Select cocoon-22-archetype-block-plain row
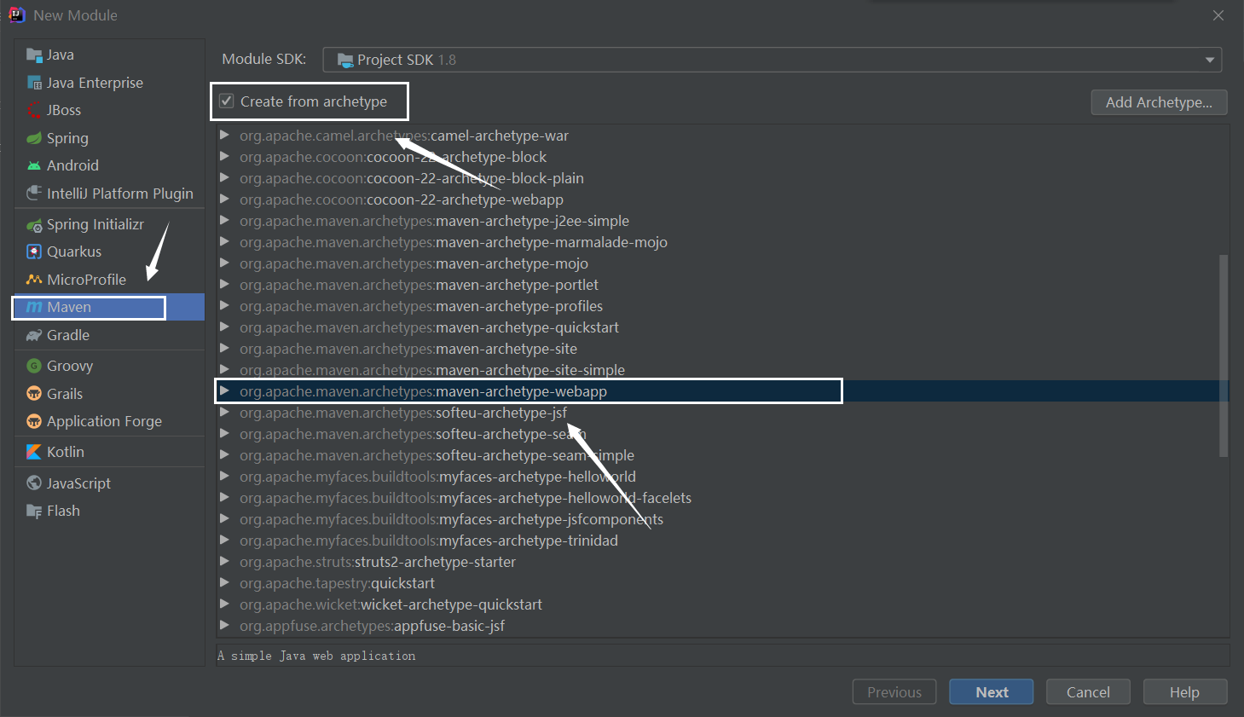The width and height of the screenshot is (1244, 717). (721, 178)
